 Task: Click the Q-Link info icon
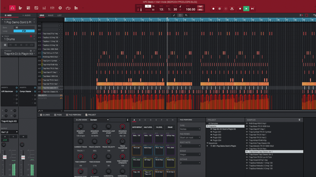(x=127, y=120)
